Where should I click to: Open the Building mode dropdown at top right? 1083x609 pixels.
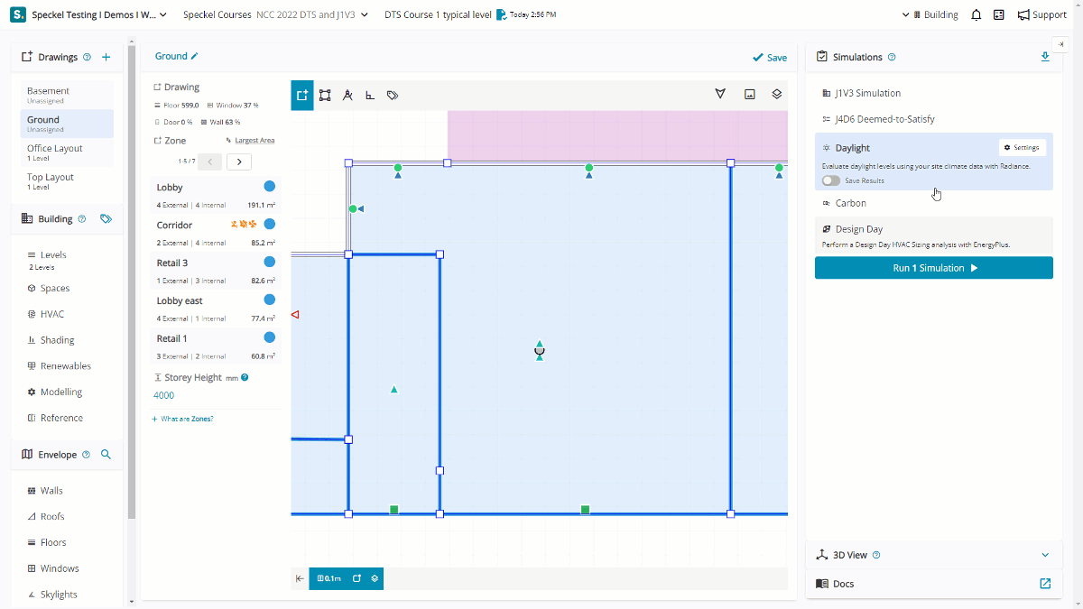pos(930,14)
